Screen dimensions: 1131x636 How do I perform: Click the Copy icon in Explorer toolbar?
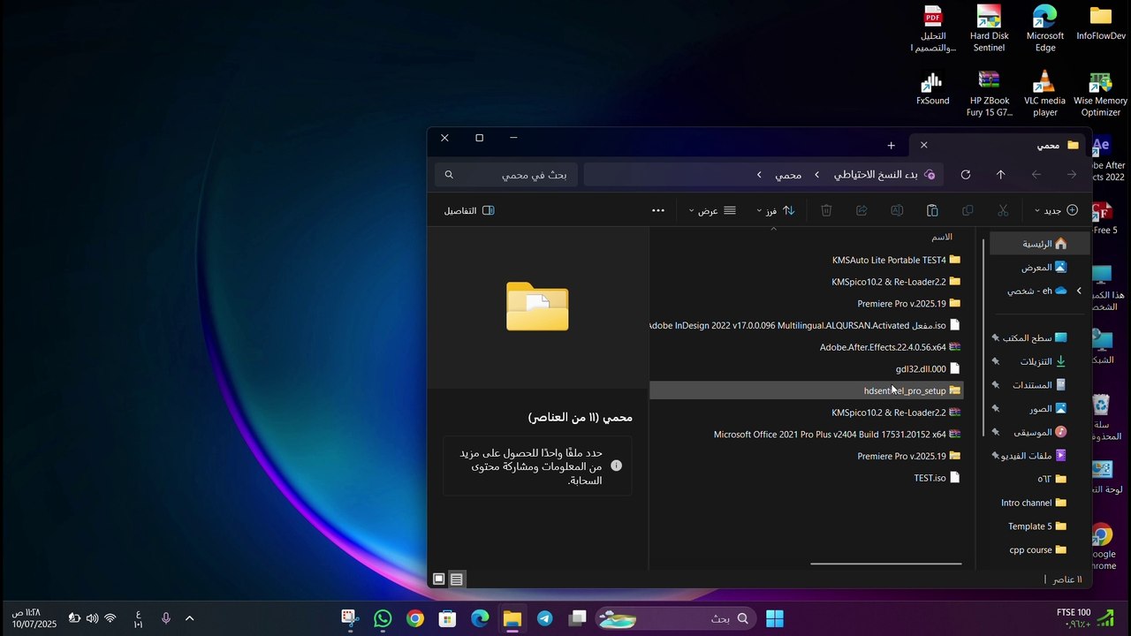(x=968, y=210)
